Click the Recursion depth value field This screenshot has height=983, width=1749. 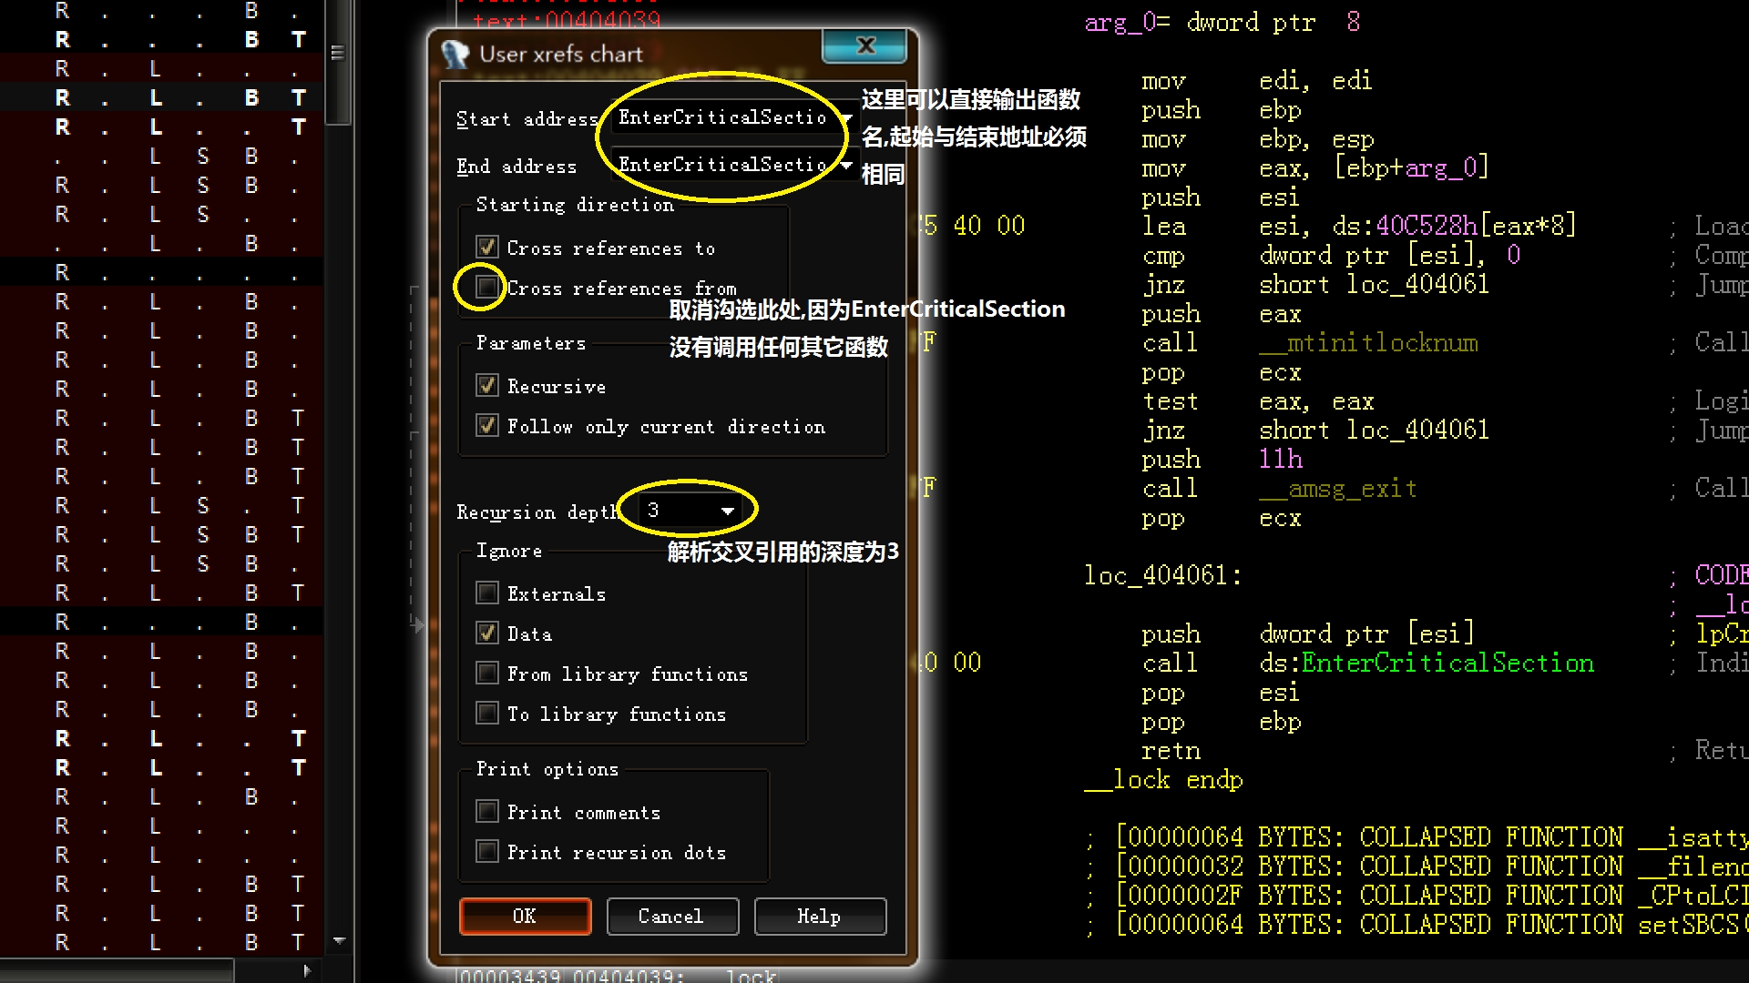pyautogui.click(x=677, y=511)
